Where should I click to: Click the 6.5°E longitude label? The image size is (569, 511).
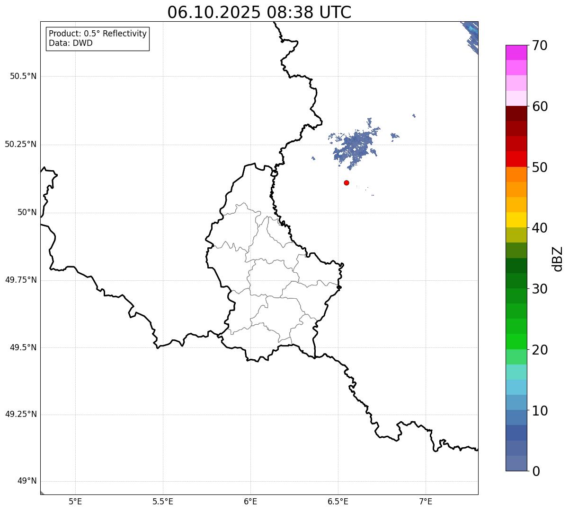tap(338, 502)
